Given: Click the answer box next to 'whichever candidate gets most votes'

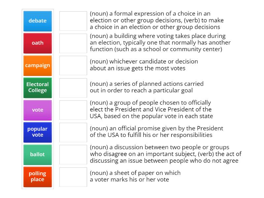Looking at the screenshot, I should [73, 65].
